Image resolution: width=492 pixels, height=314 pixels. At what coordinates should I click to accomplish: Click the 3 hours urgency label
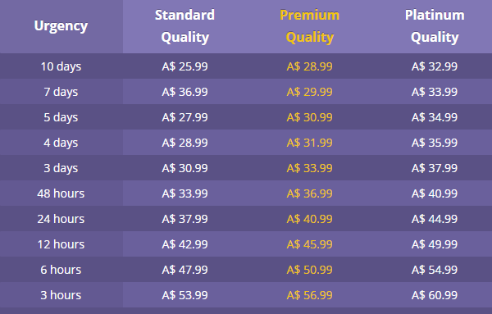(61, 295)
